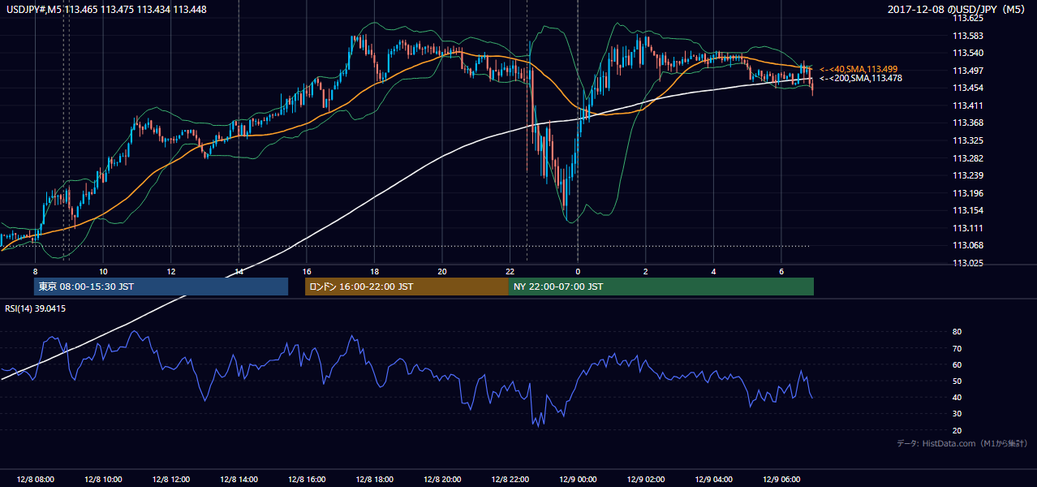Image resolution: width=1037 pixels, height=487 pixels.
Task: Click hour label 4 below price chart
Action: 713,271
